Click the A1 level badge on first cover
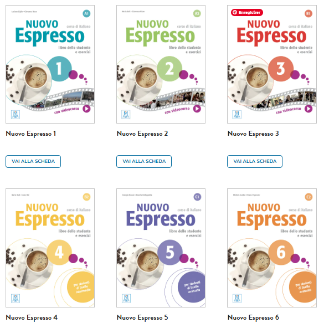The width and height of the screenshot is (329, 328). pyautogui.click(x=86, y=14)
